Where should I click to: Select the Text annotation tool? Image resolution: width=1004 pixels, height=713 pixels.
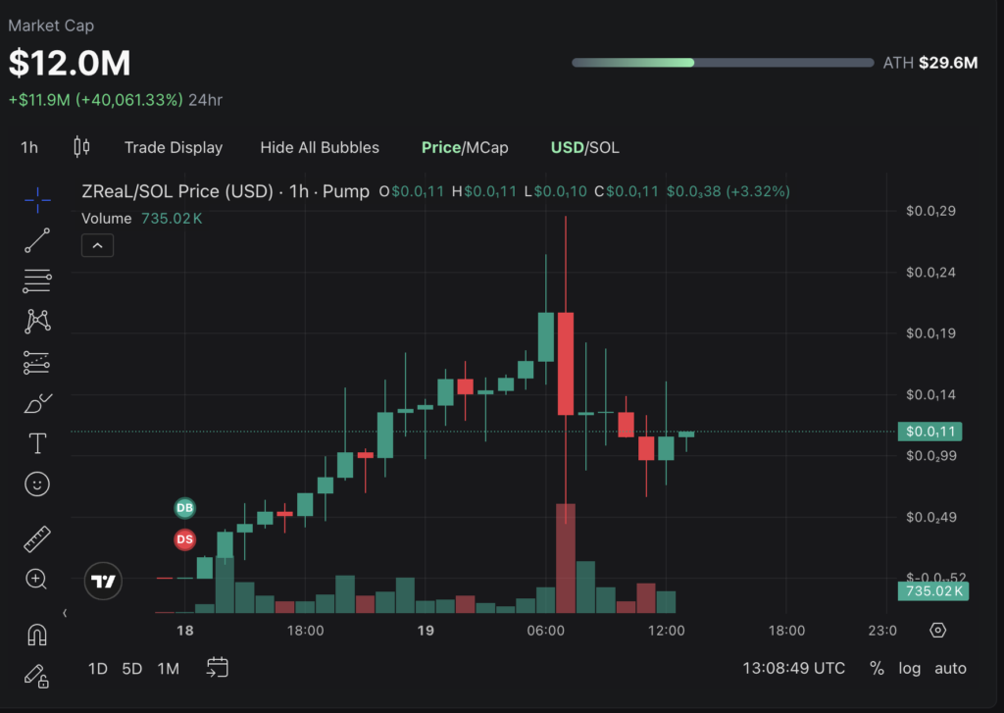tap(37, 443)
